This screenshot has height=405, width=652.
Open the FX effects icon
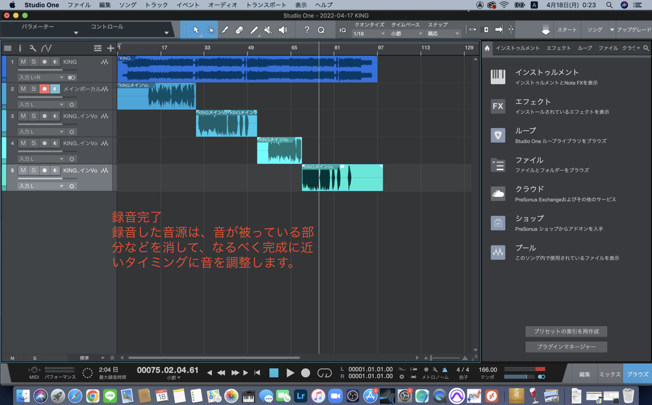click(498, 106)
